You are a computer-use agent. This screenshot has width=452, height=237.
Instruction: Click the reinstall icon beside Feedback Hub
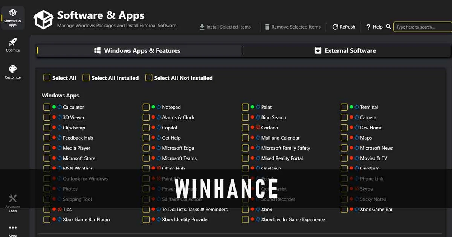click(60, 138)
